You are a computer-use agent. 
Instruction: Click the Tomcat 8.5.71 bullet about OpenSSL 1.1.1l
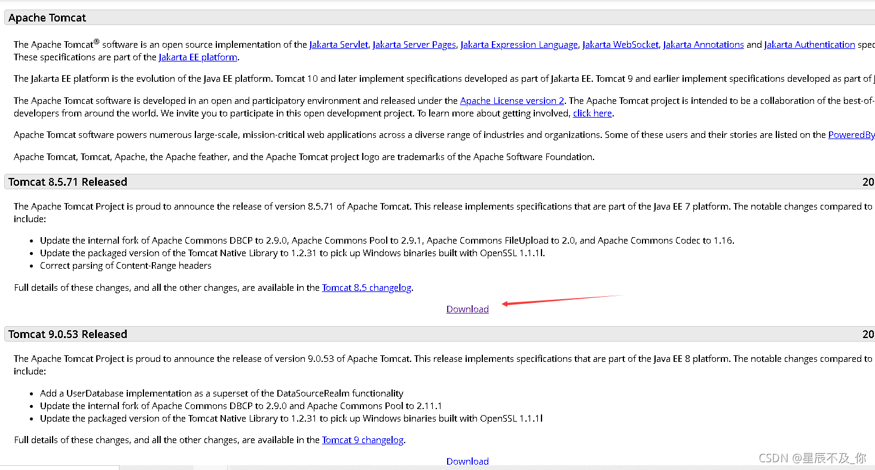pyautogui.click(x=292, y=253)
